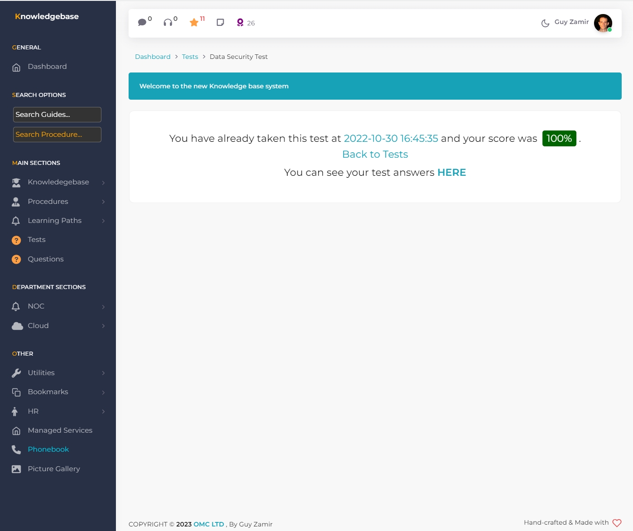Click the 2022-10-30 16:45:35 timestamp link
The width and height of the screenshot is (633, 531).
click(x=391, y=139)
